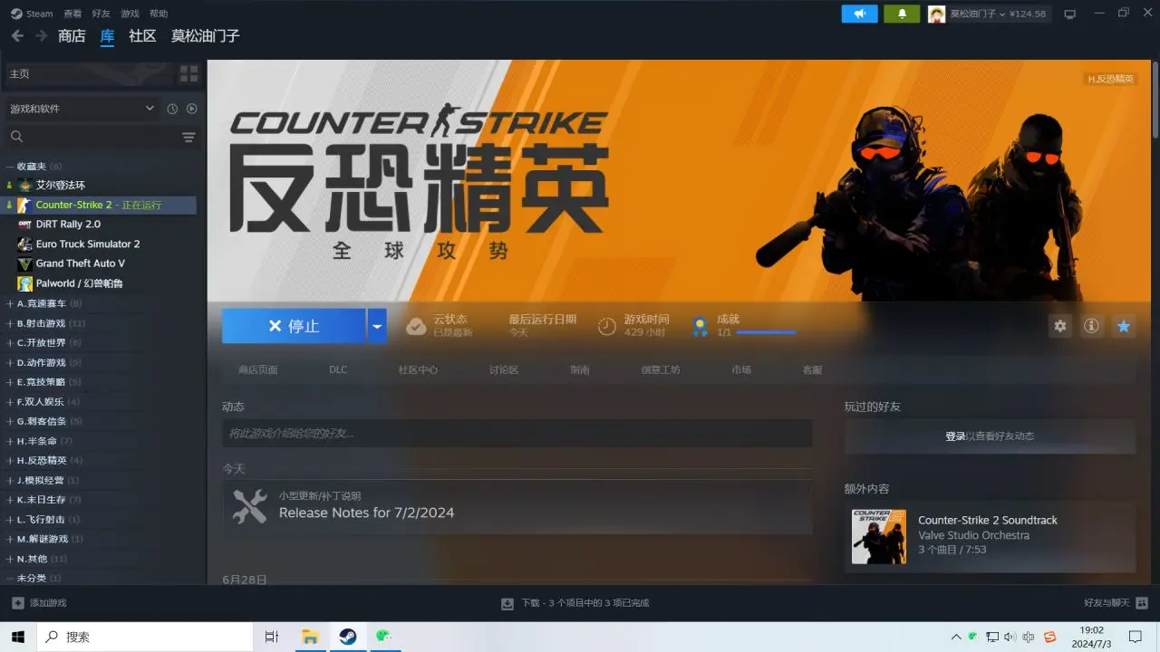Open the announcements megaphone button

tap(859, 14)
